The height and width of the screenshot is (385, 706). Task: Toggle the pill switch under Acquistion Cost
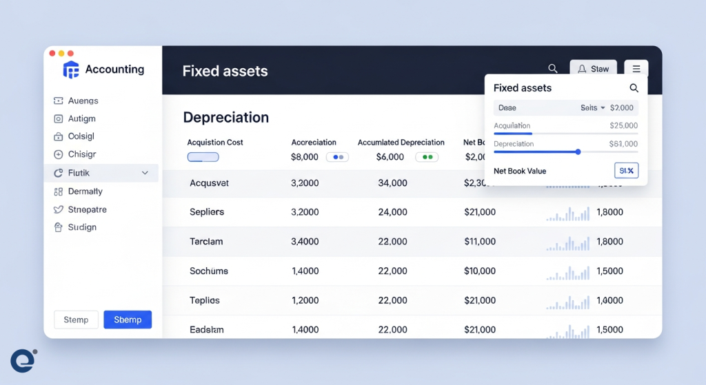203,157
